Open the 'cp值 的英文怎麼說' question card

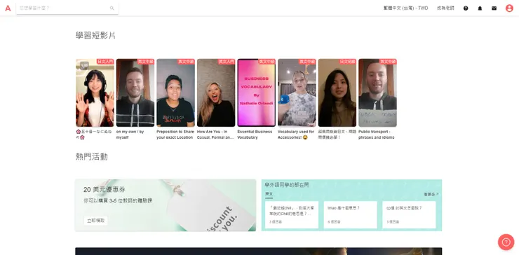point(409,214)
